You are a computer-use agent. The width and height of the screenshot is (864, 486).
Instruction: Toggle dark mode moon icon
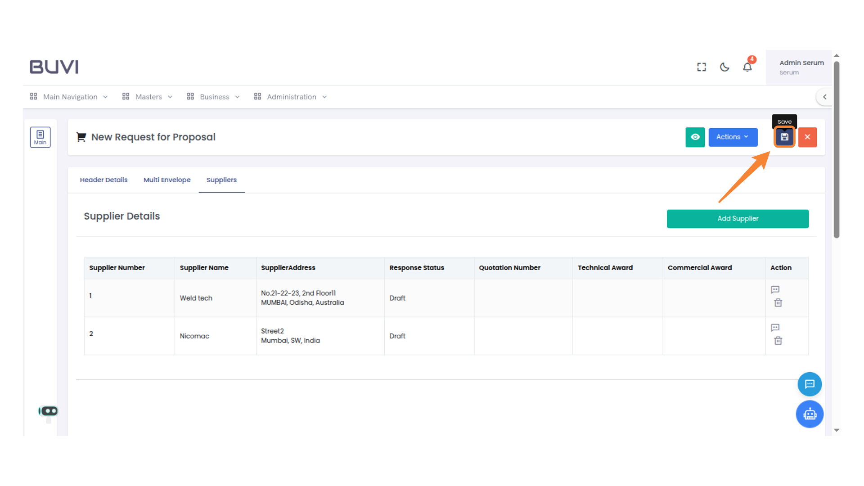724,67
